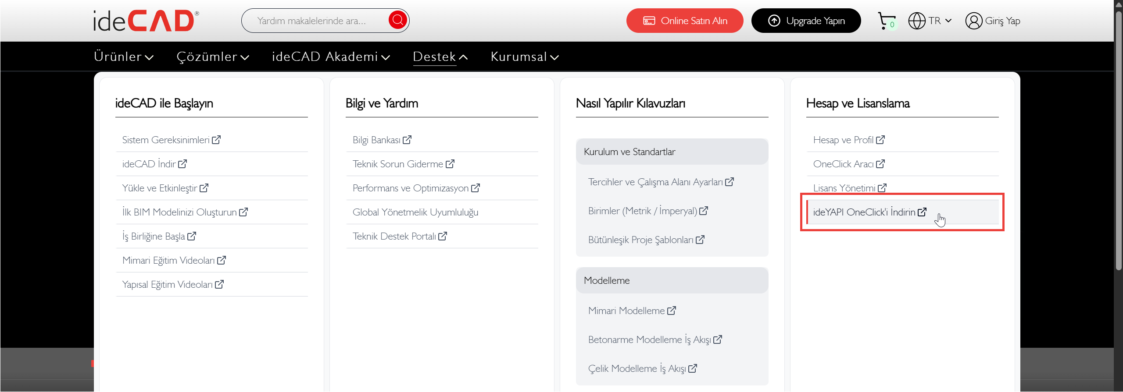Click the page vertical scrollbar
Image resolution: width=1123 pixels, height=392 pixels.
point(1118,140)
